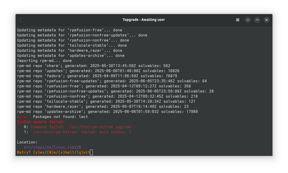Click the 'Command failed: /usr/bin/rpm-ostree upgrade' text

pyautogui.click(x=81, y=127)
